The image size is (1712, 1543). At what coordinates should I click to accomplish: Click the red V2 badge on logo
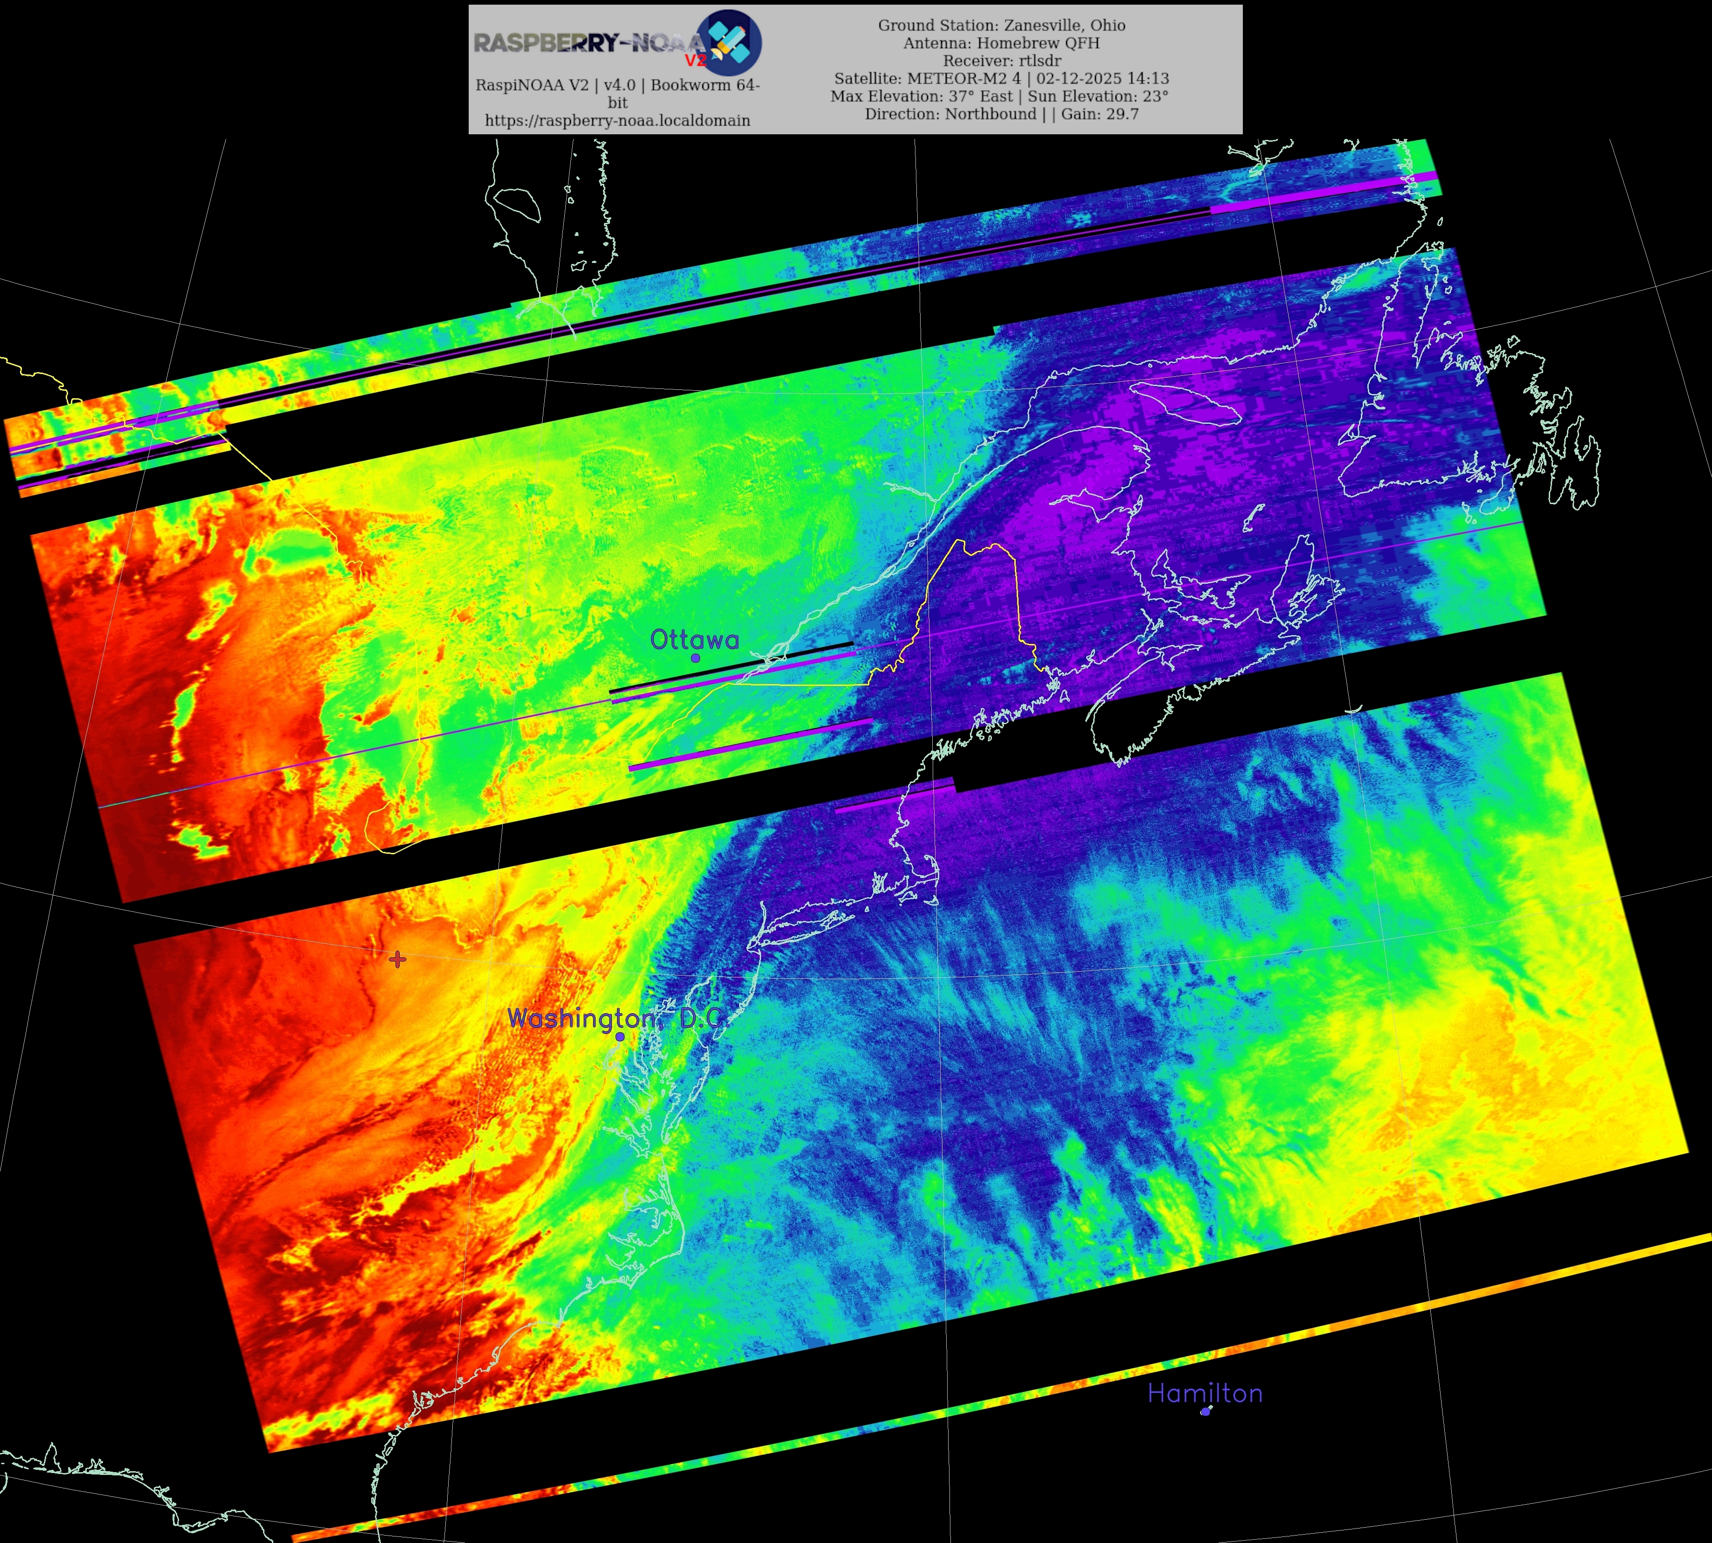pyautogui.click(x=695, y=60)
